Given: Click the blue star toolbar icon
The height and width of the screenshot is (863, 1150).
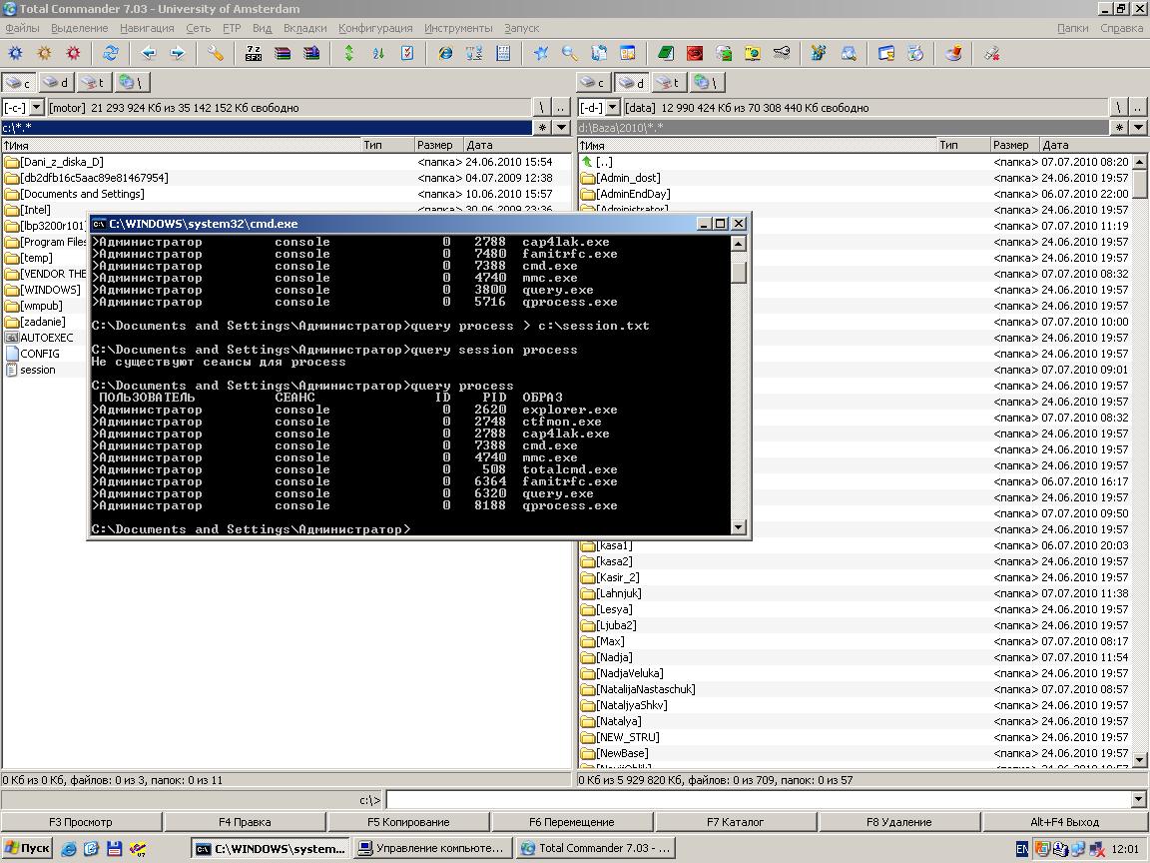Looking at the screenshot, I should pos(541,53).
